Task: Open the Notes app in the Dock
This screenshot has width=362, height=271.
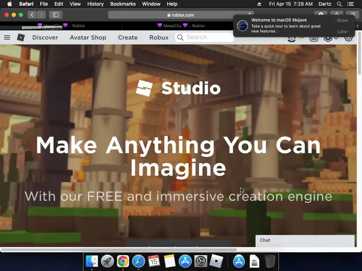Action: point(170,261)
